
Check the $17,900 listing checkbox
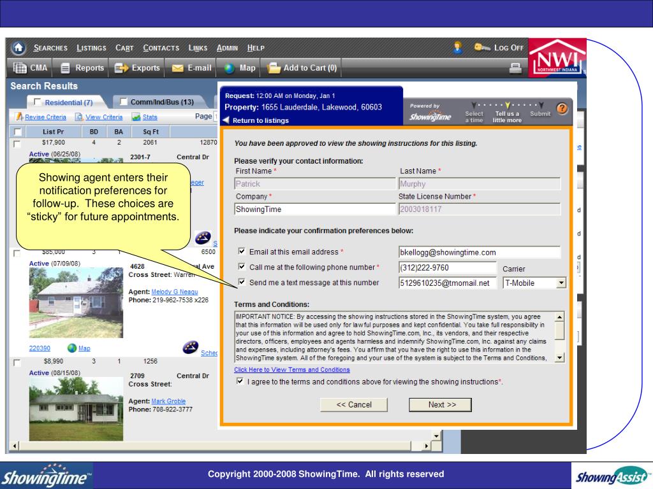[17, 144]
